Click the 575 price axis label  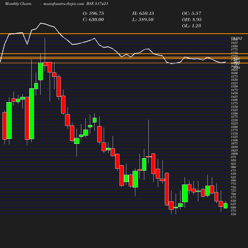tap(234, 211)
